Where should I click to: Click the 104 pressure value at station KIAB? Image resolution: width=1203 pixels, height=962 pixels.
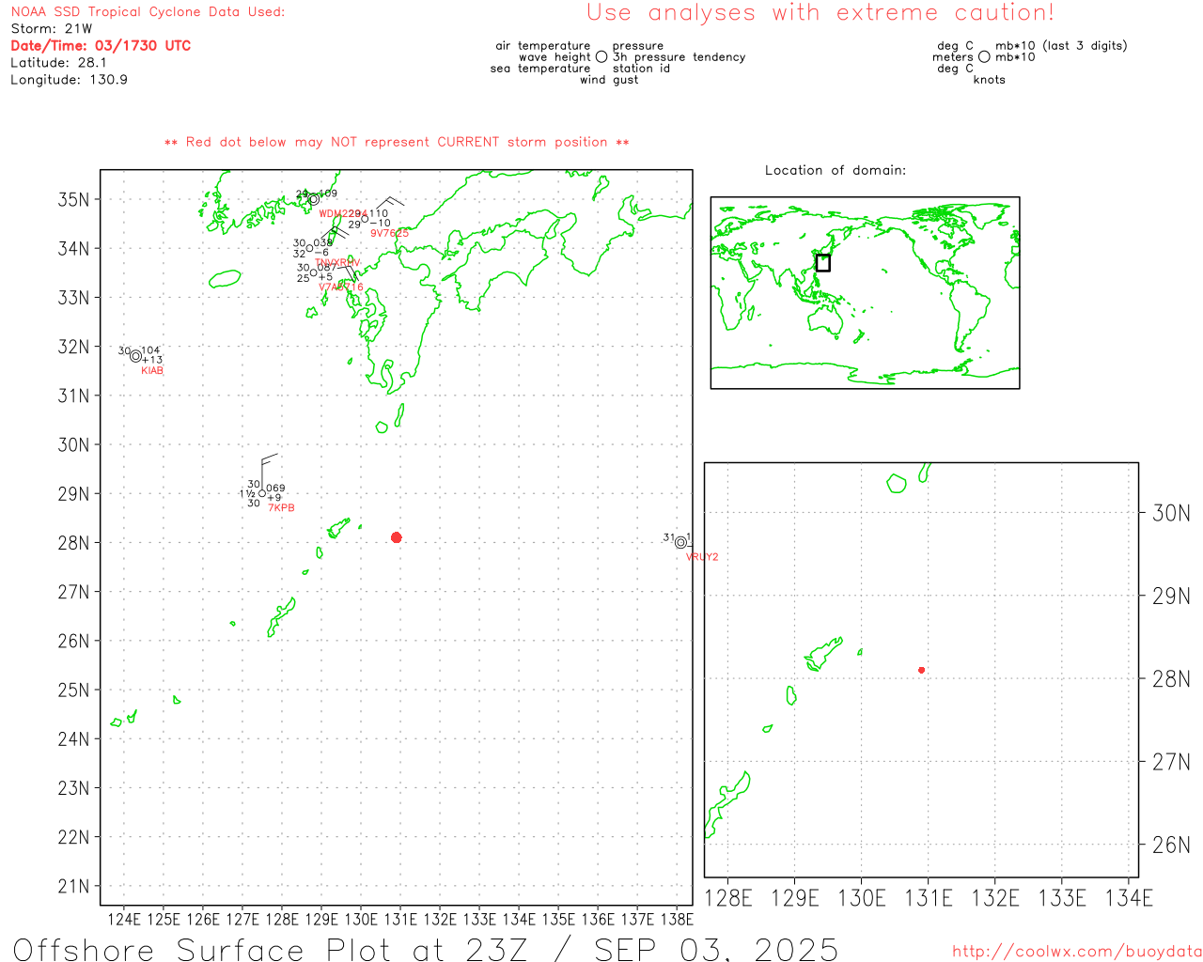pyautogui.click(x=150, y=350)
